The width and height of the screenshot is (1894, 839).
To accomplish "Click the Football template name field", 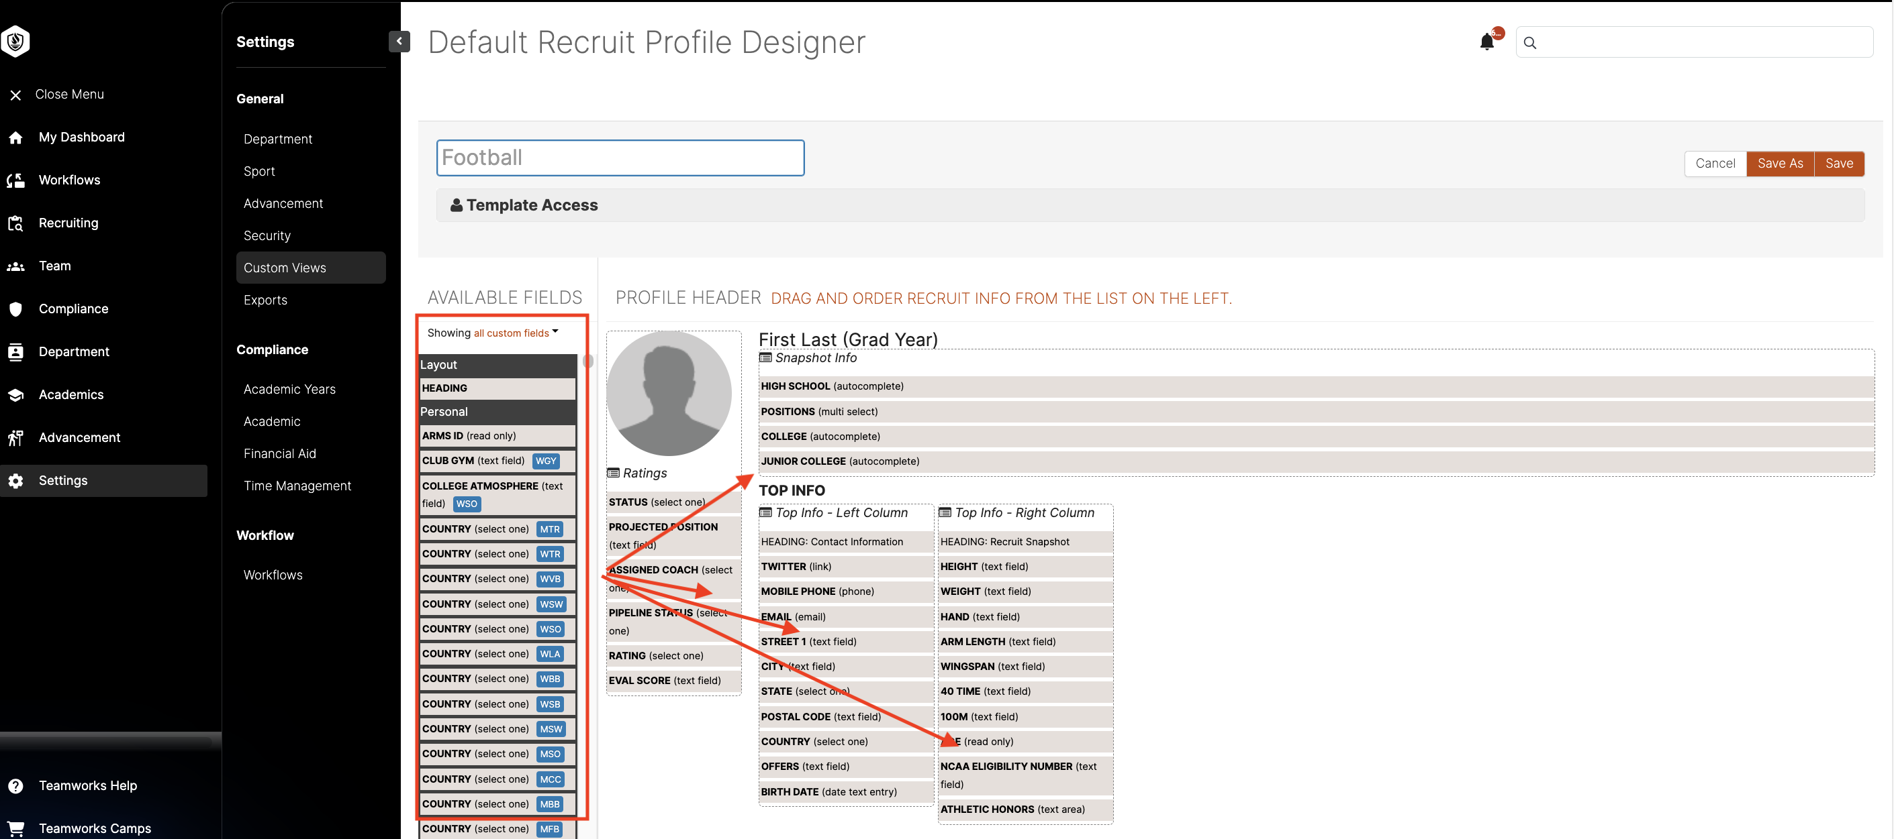I will click(620, 158).
